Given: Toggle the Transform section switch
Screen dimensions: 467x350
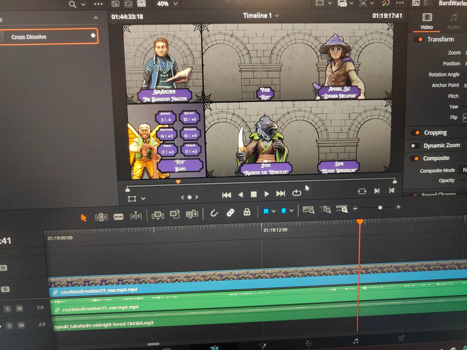Looking at the screenshot, I should (x=418, y=39).
